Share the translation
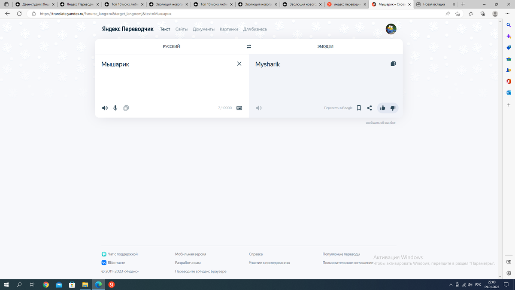This screenshot has width=515, height=290. tap(370, 108)
